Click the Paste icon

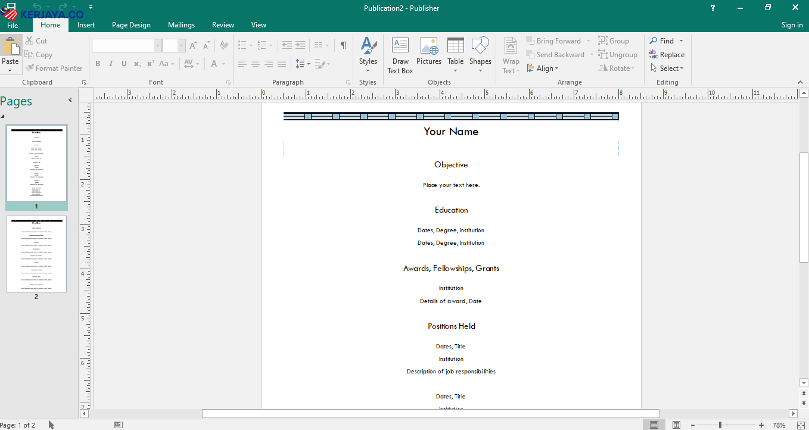pyautogui.click(x=10, y=46)
